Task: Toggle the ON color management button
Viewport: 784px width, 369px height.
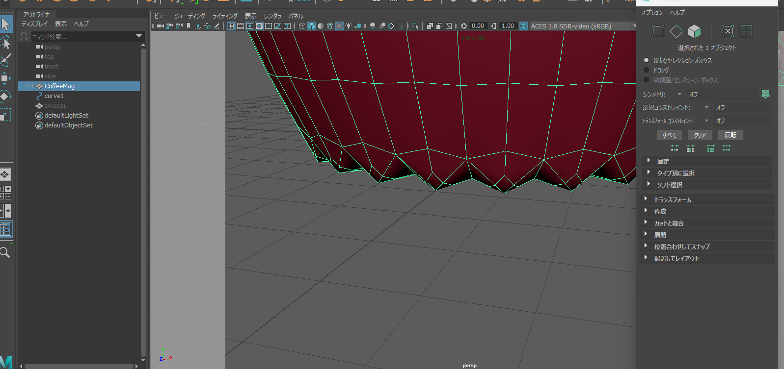Action: [523, 26]
